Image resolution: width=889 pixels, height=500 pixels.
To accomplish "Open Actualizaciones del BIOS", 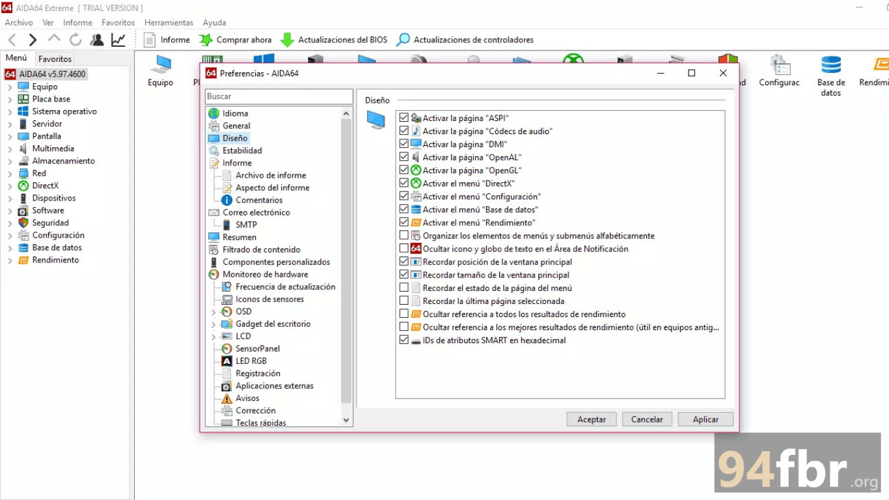I will click(x=334, y=40).
